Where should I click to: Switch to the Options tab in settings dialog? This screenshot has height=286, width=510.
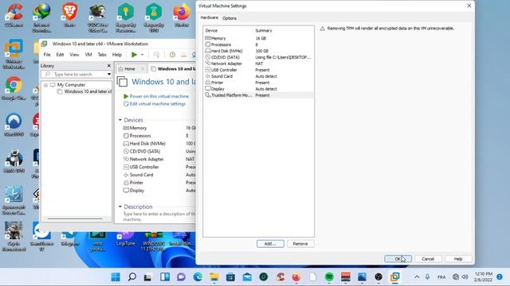[229, 18]
